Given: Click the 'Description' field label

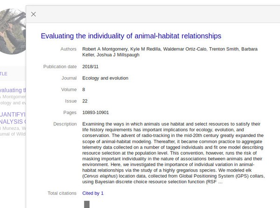Looking at the screenshot, I should point(65,124).
